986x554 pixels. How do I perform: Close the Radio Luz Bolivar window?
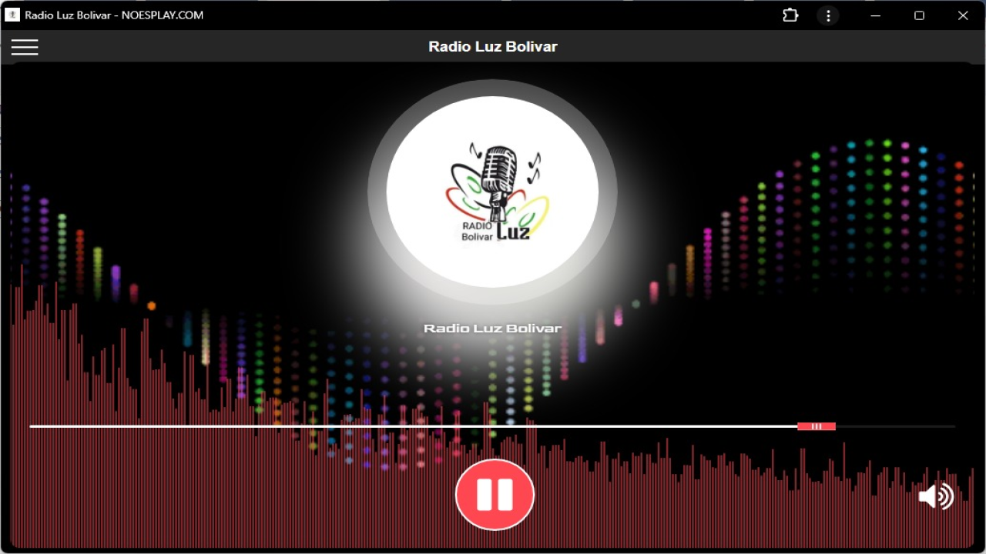tap(963, 15)
